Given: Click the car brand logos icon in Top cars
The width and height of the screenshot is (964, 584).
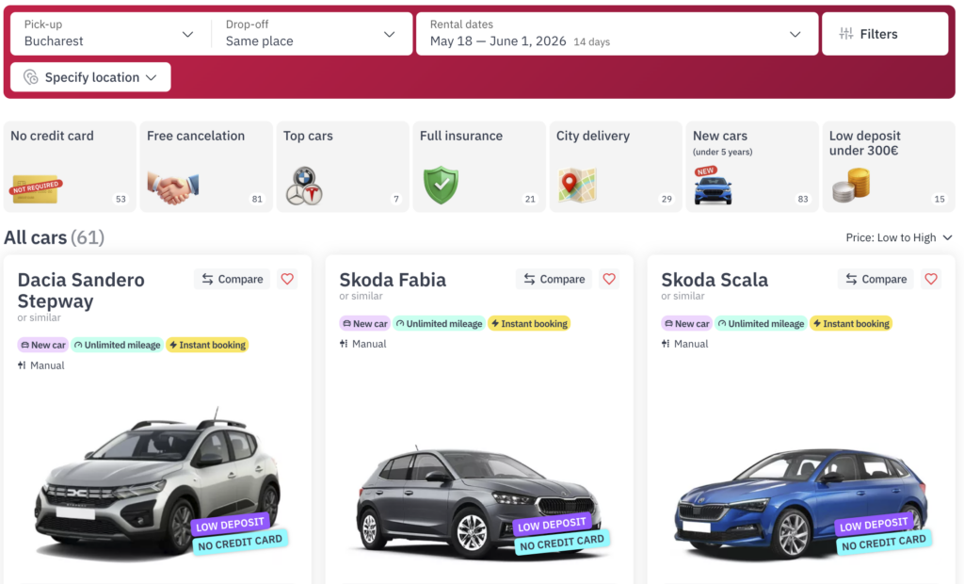Looking at the screenshot, I should 304,186.
